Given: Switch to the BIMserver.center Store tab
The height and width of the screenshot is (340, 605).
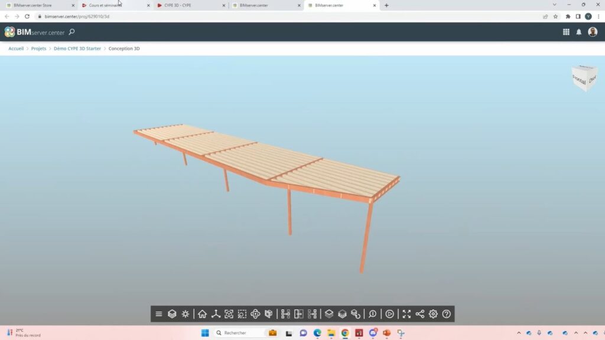Looking at the screenshot, I should [x=35, y=5].
